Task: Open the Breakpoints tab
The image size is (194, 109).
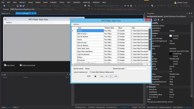Action: 100,107
